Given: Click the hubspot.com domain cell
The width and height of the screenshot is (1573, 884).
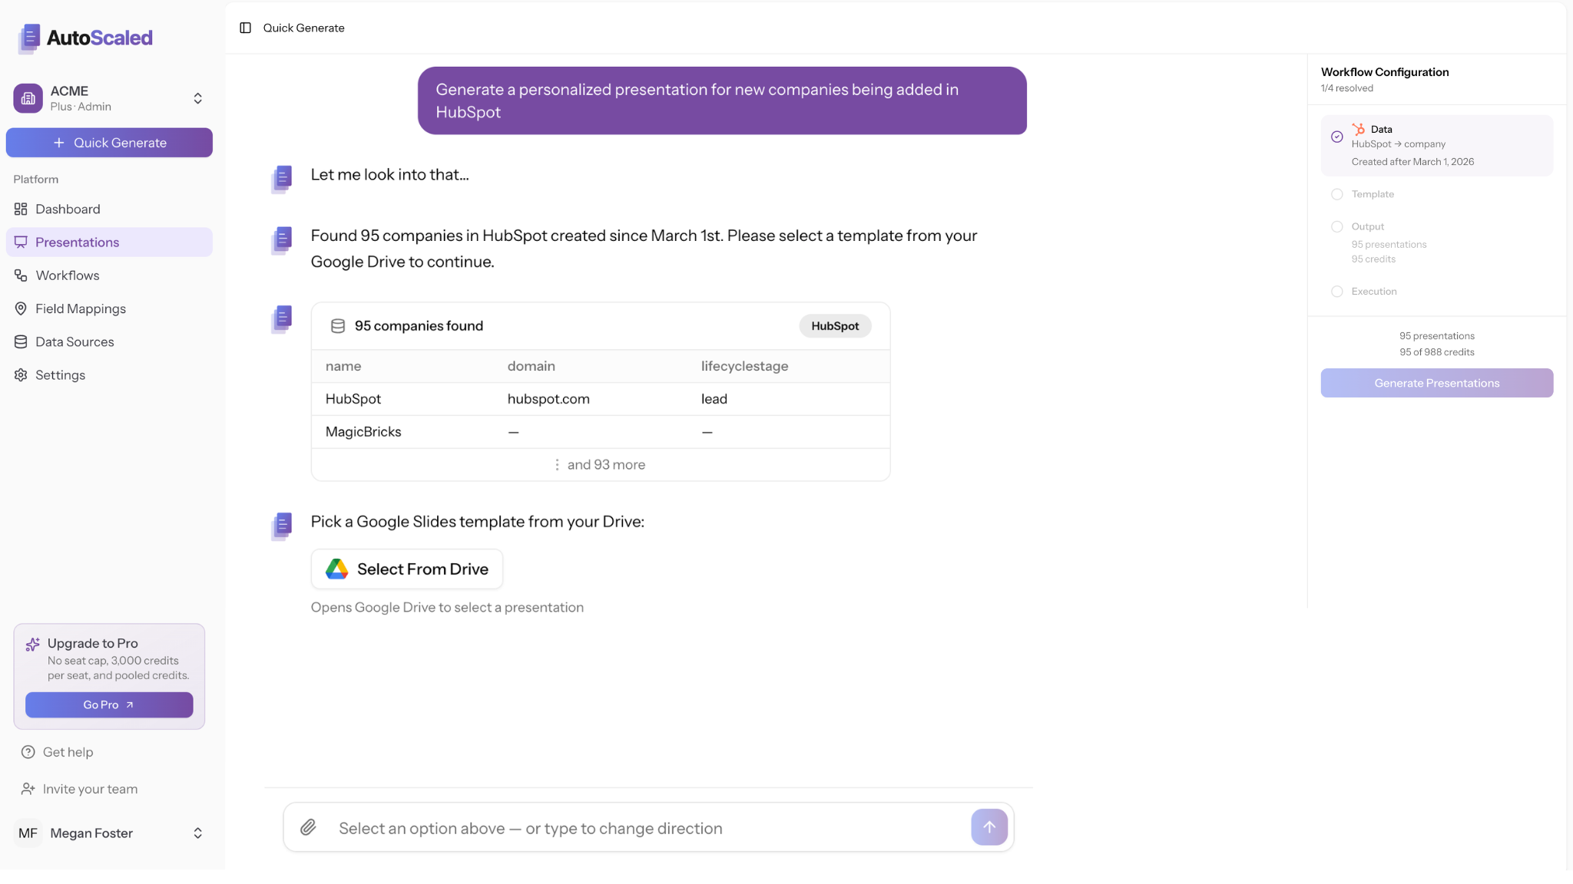Looking at the screenshot, I should 548,399.
